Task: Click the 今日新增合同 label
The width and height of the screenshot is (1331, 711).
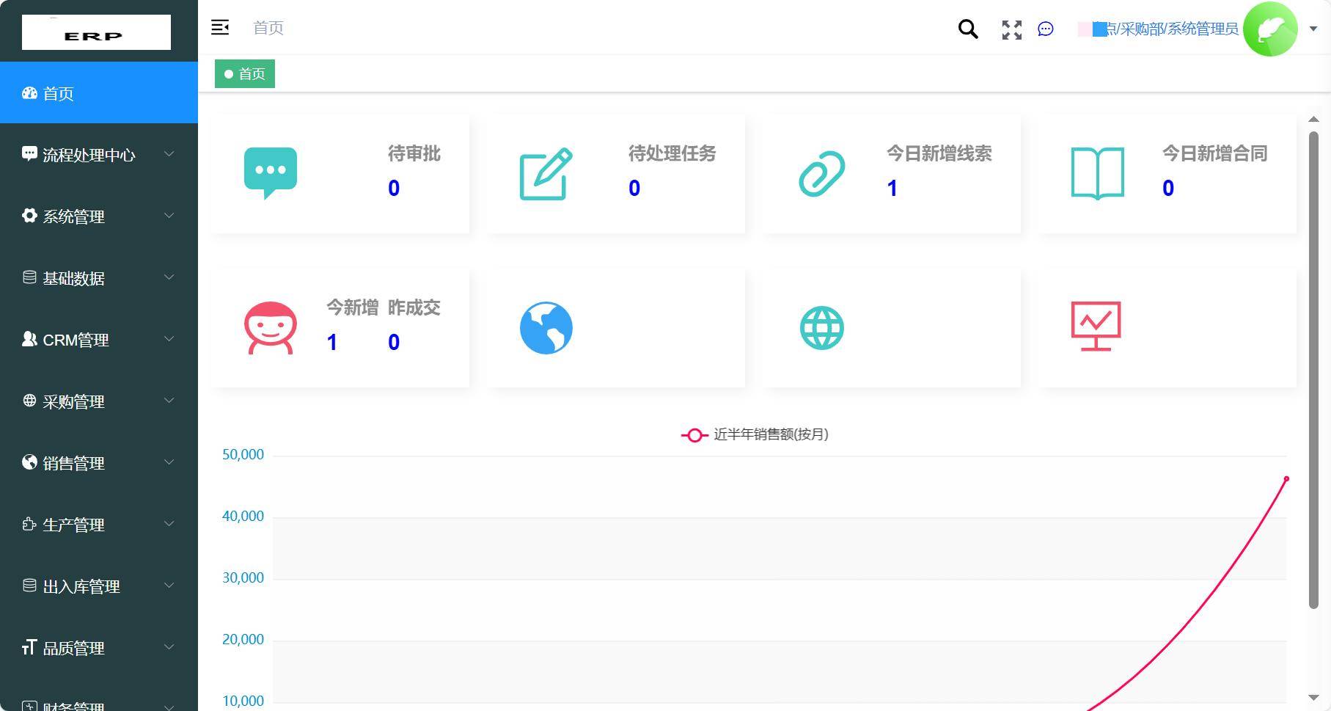Action: pos(1214,153)
